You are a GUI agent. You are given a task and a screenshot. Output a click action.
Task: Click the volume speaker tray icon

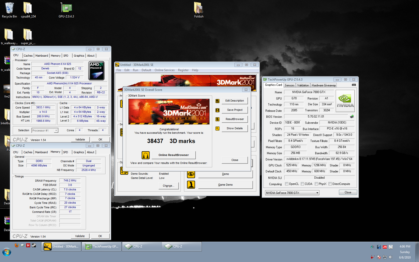pyautogui.click(x=390, y=257)
